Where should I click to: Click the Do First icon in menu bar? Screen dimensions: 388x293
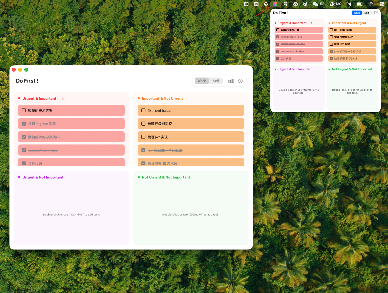coord(275,4)
